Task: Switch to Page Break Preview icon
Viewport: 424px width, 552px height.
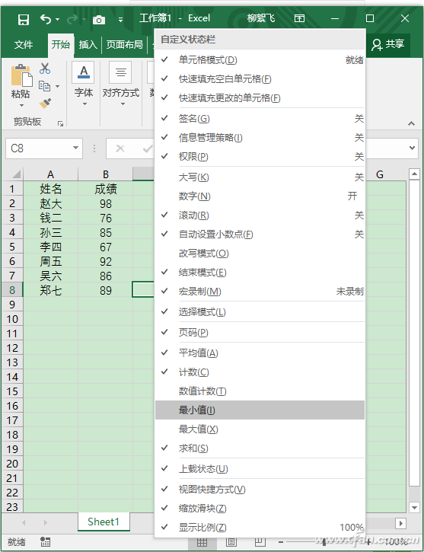Action: [x=260, y=542]
